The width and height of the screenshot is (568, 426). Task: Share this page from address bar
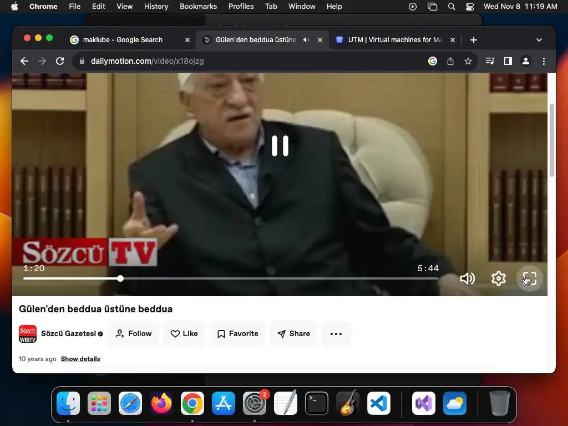(450, 61)
